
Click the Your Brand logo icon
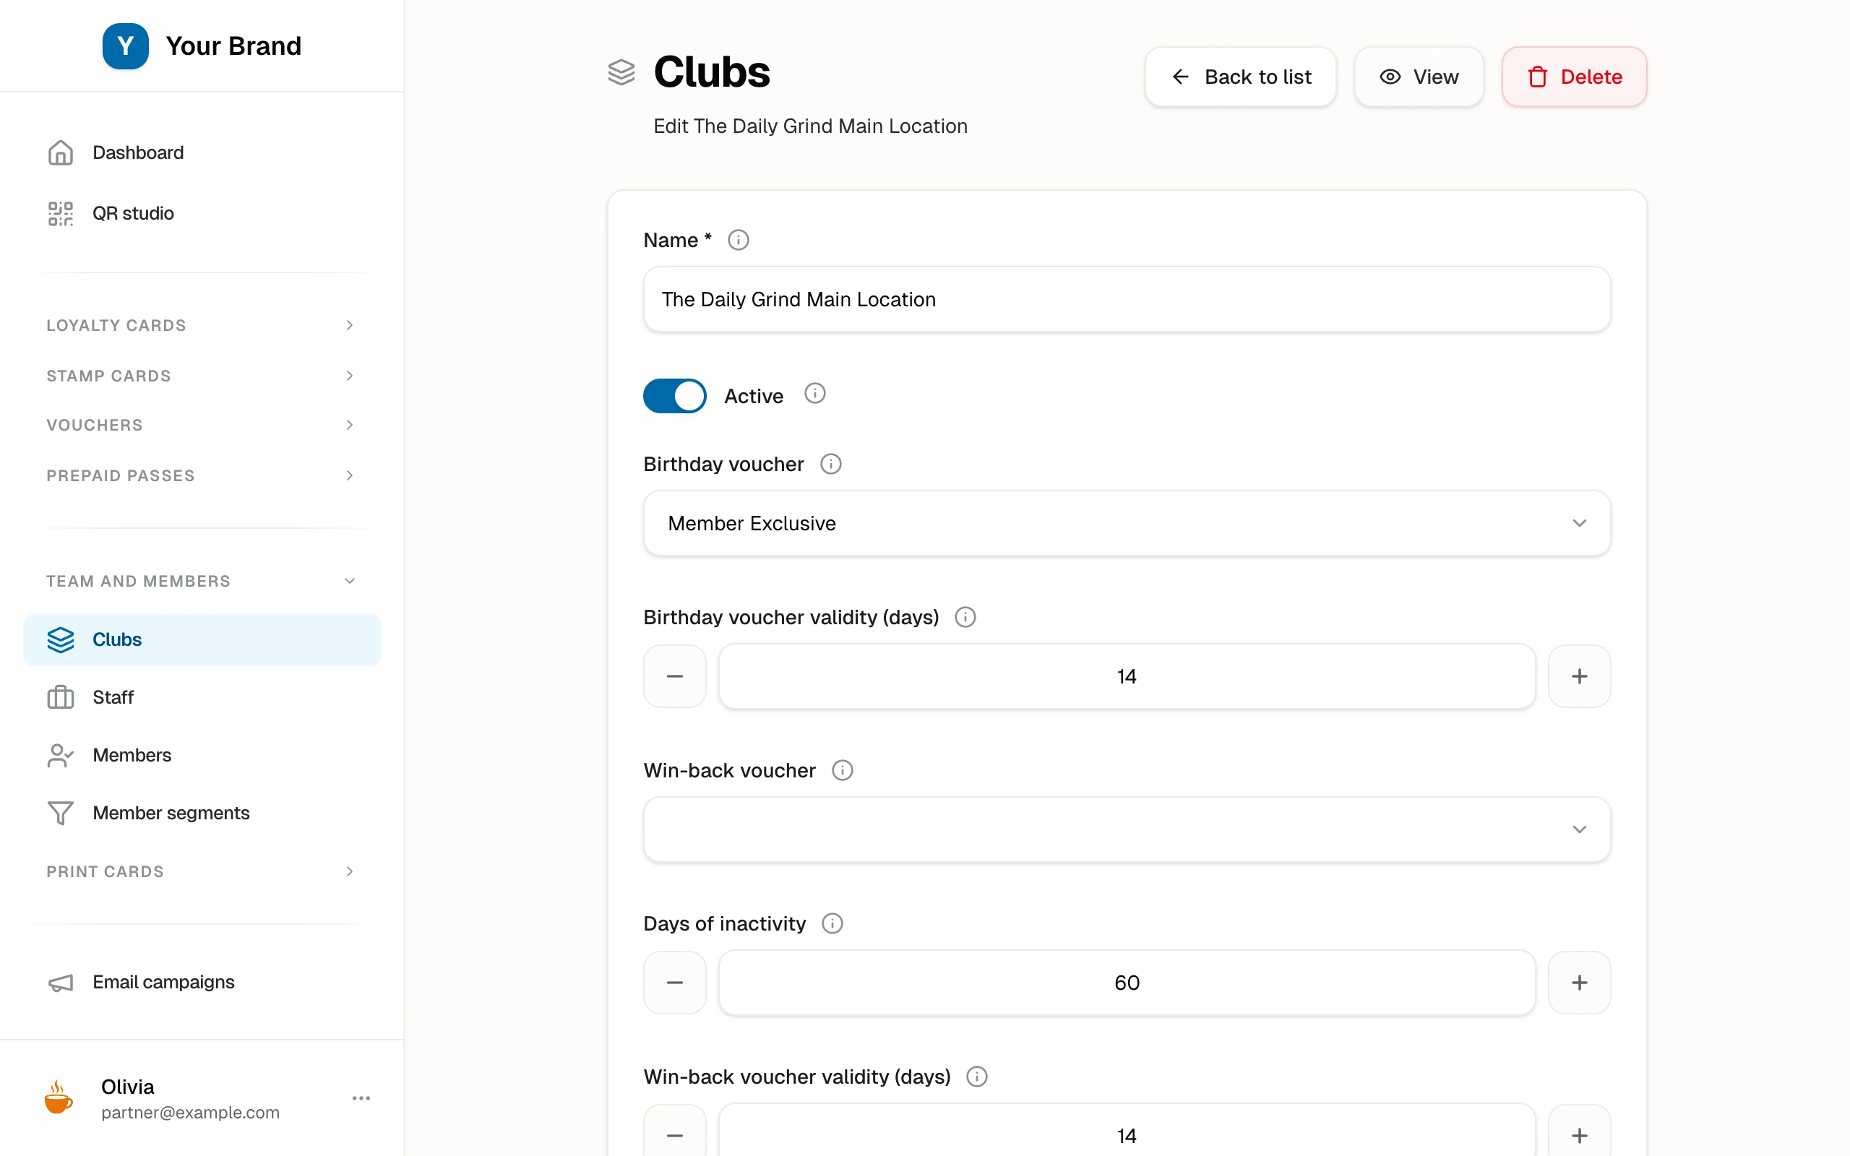point(125,46)
